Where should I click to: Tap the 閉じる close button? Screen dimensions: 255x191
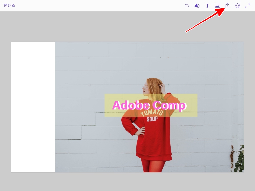click(x=9, y=6)
